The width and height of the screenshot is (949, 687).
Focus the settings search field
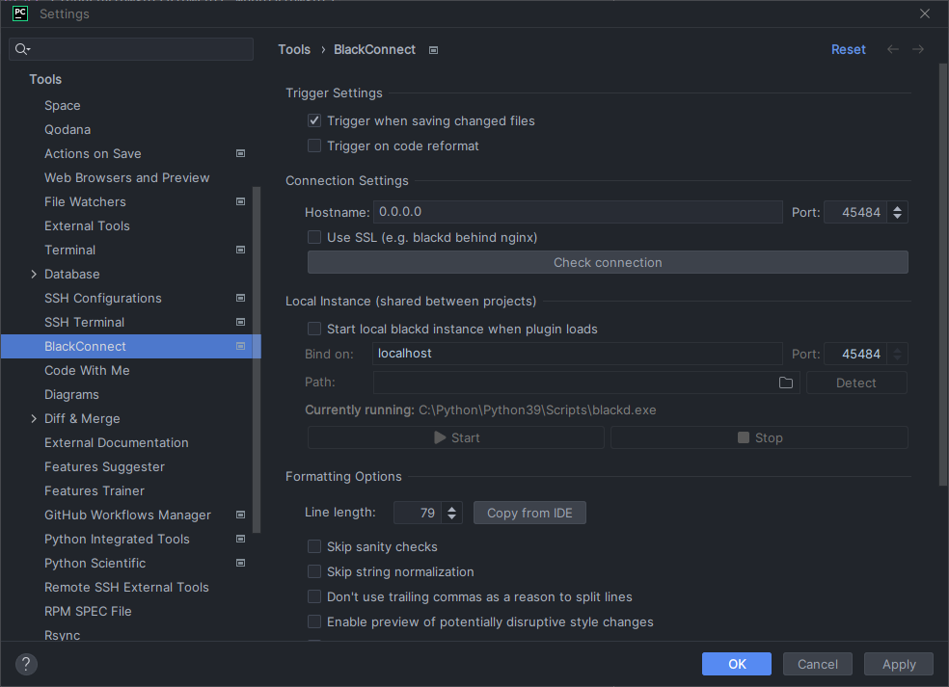coord(131,49)
